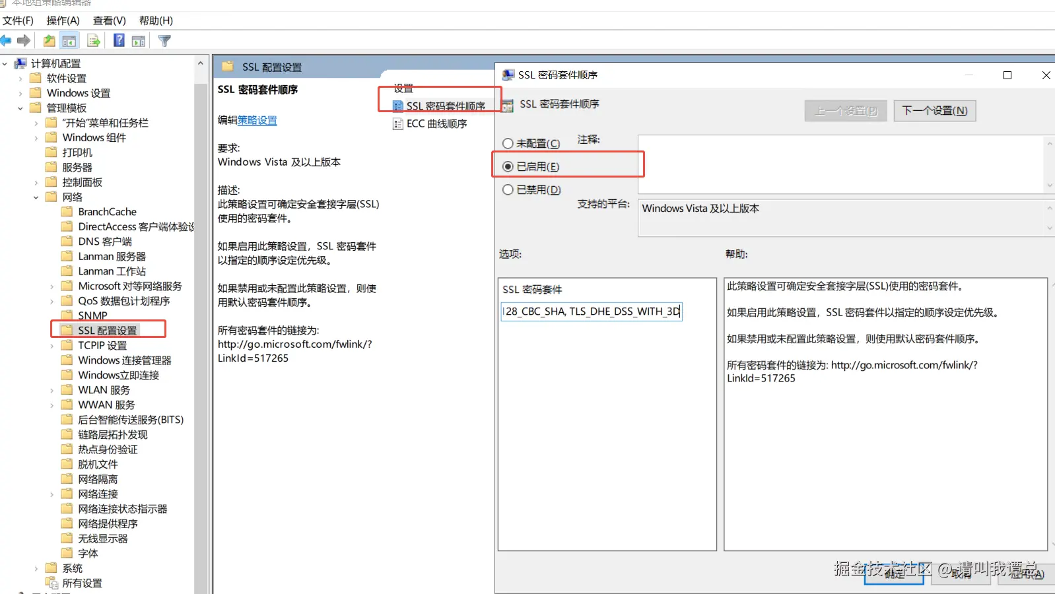Click the 服务器 folder icon

51,167
